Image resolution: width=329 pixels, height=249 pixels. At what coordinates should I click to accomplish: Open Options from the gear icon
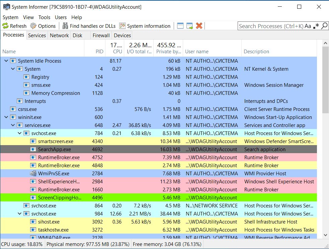coord(33,26)
